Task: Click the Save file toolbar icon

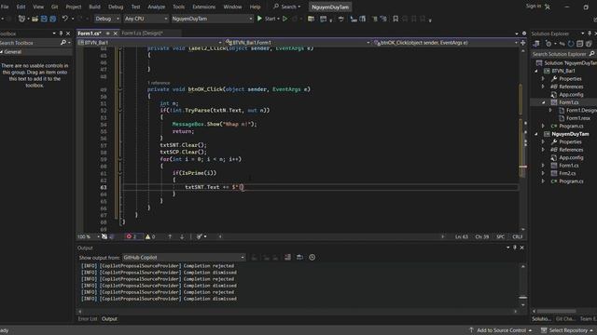Action: tap(44, 19)
